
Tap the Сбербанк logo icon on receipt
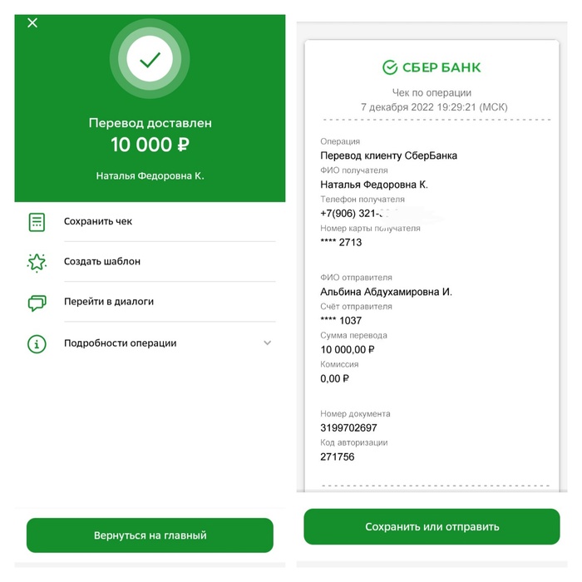coord(390,67)
